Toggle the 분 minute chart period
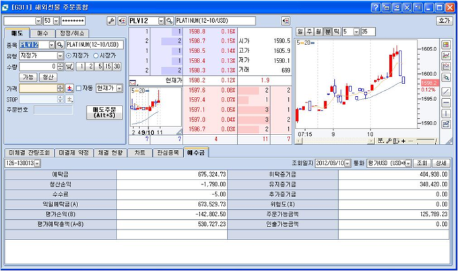 [x=327, y=32]
